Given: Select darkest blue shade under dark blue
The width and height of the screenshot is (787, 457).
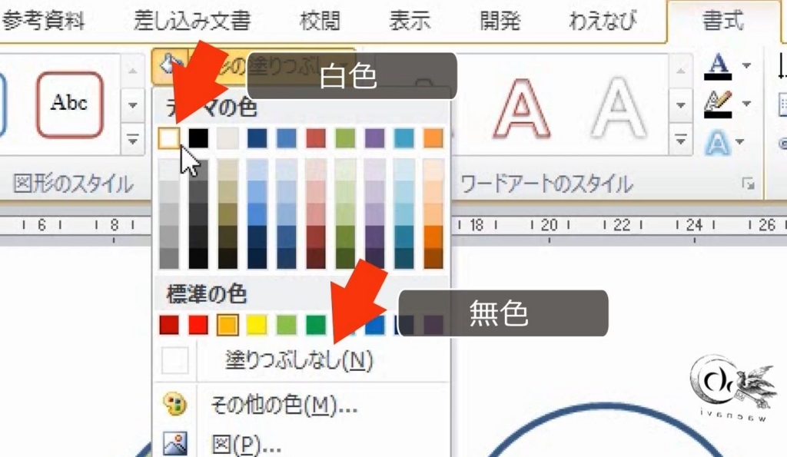Looking at the screenshot, I should click(x=257, y=259).
